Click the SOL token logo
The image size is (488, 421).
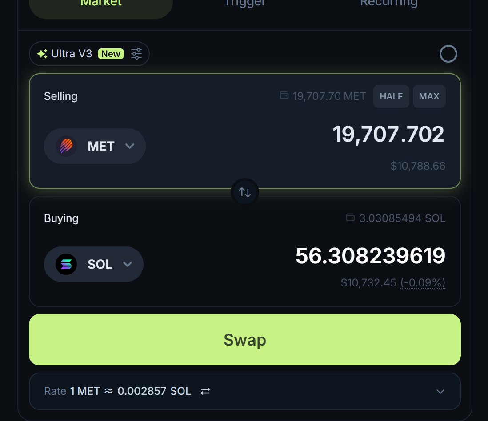tap(66, 264)
